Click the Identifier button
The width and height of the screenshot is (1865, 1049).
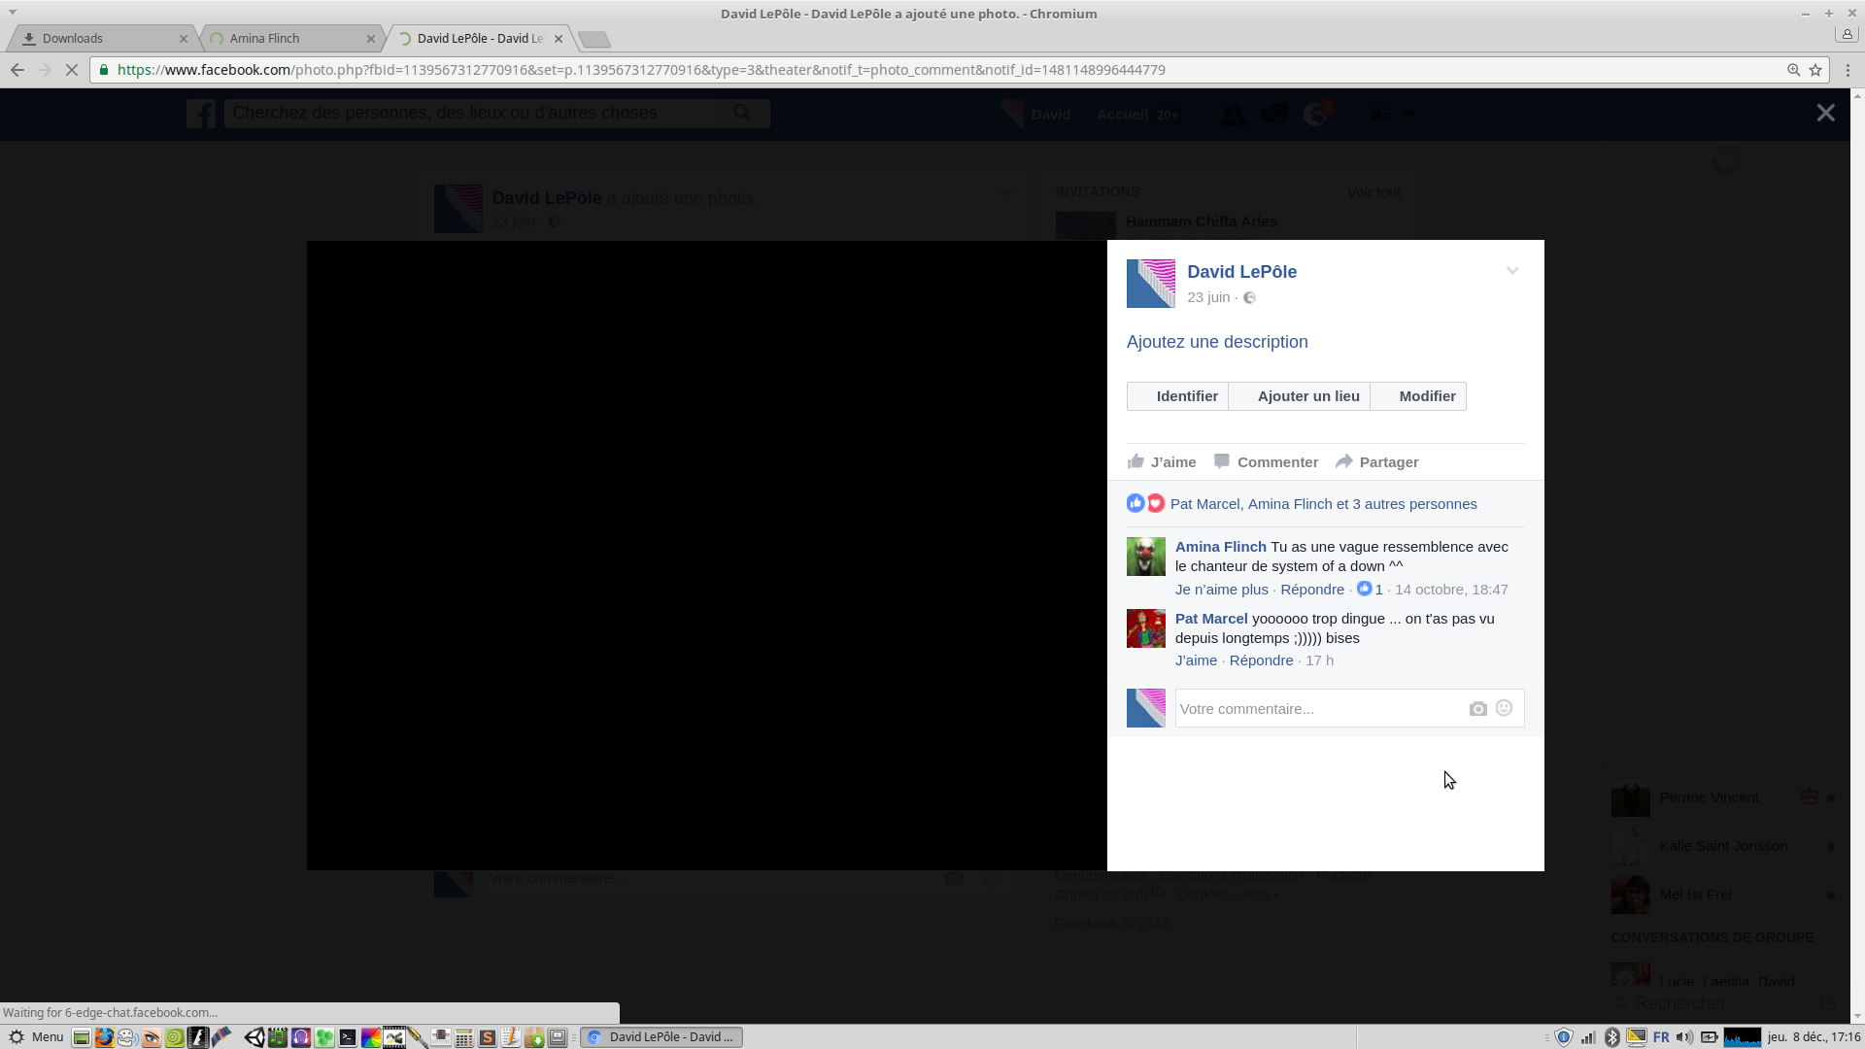(x=1177, y=396)
